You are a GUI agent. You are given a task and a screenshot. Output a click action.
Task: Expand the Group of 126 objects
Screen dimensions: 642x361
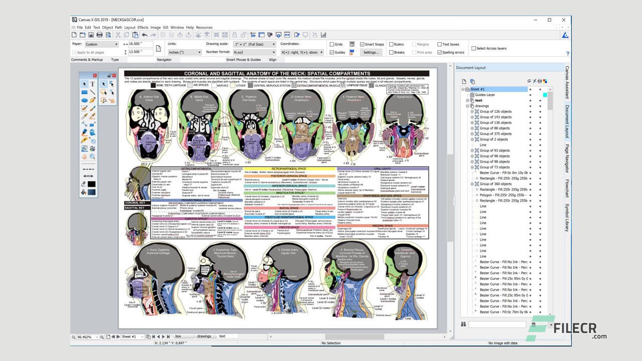coord(472,111)
